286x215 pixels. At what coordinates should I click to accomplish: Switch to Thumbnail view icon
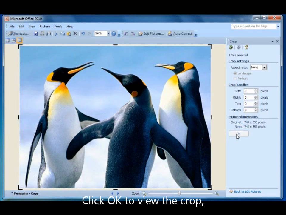click(x=8, y=40)
